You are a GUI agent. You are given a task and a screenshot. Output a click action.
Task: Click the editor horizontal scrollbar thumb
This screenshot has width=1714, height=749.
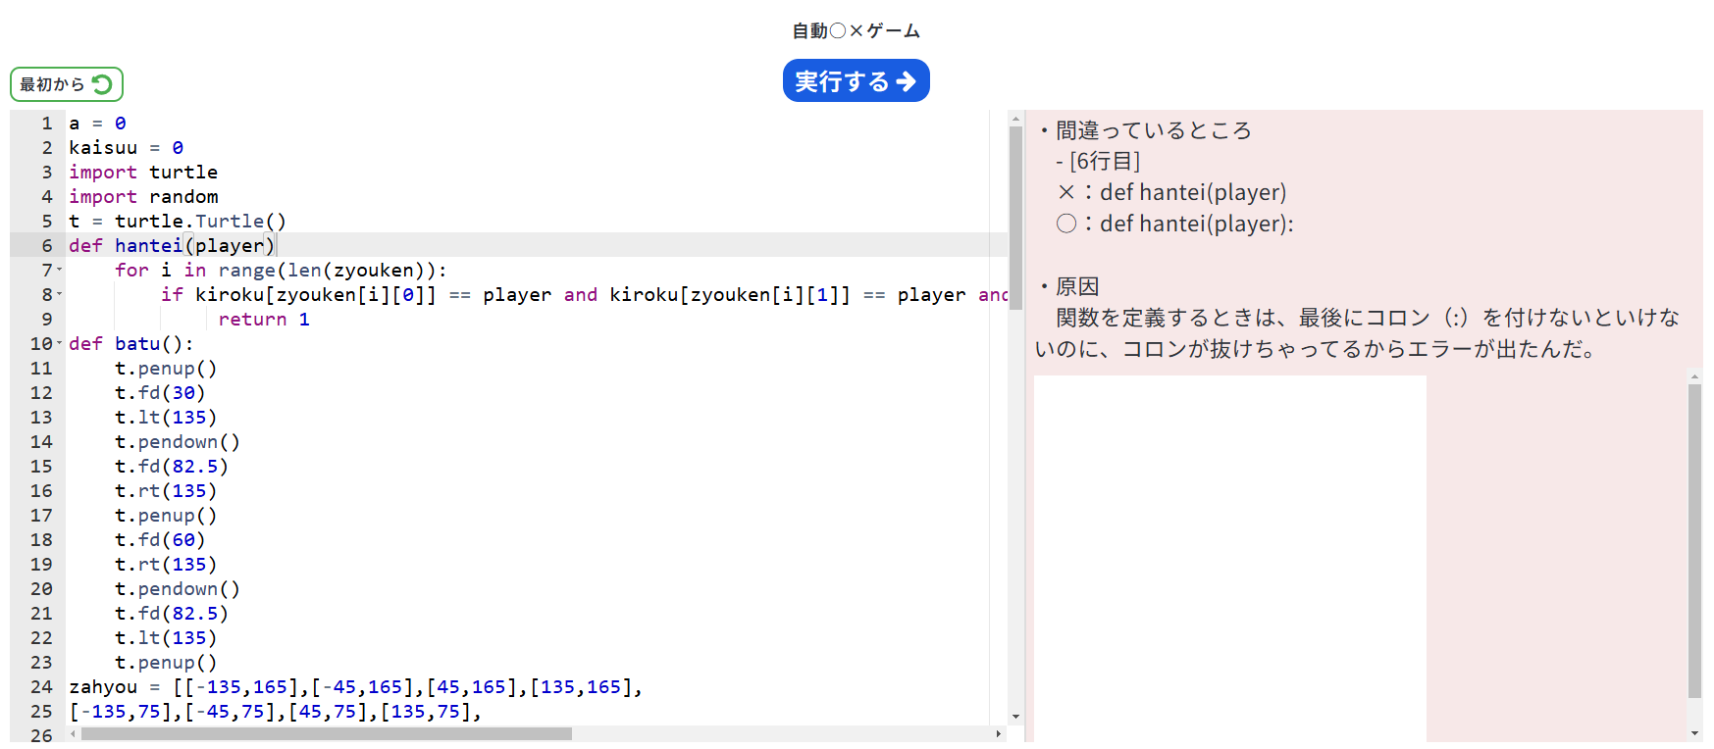[327, 733]
